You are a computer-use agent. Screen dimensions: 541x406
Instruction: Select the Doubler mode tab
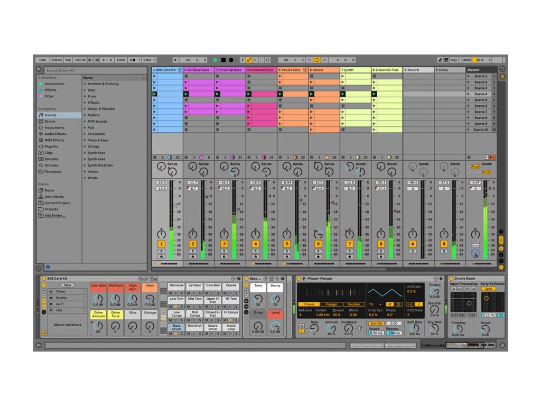pos(353,304)
